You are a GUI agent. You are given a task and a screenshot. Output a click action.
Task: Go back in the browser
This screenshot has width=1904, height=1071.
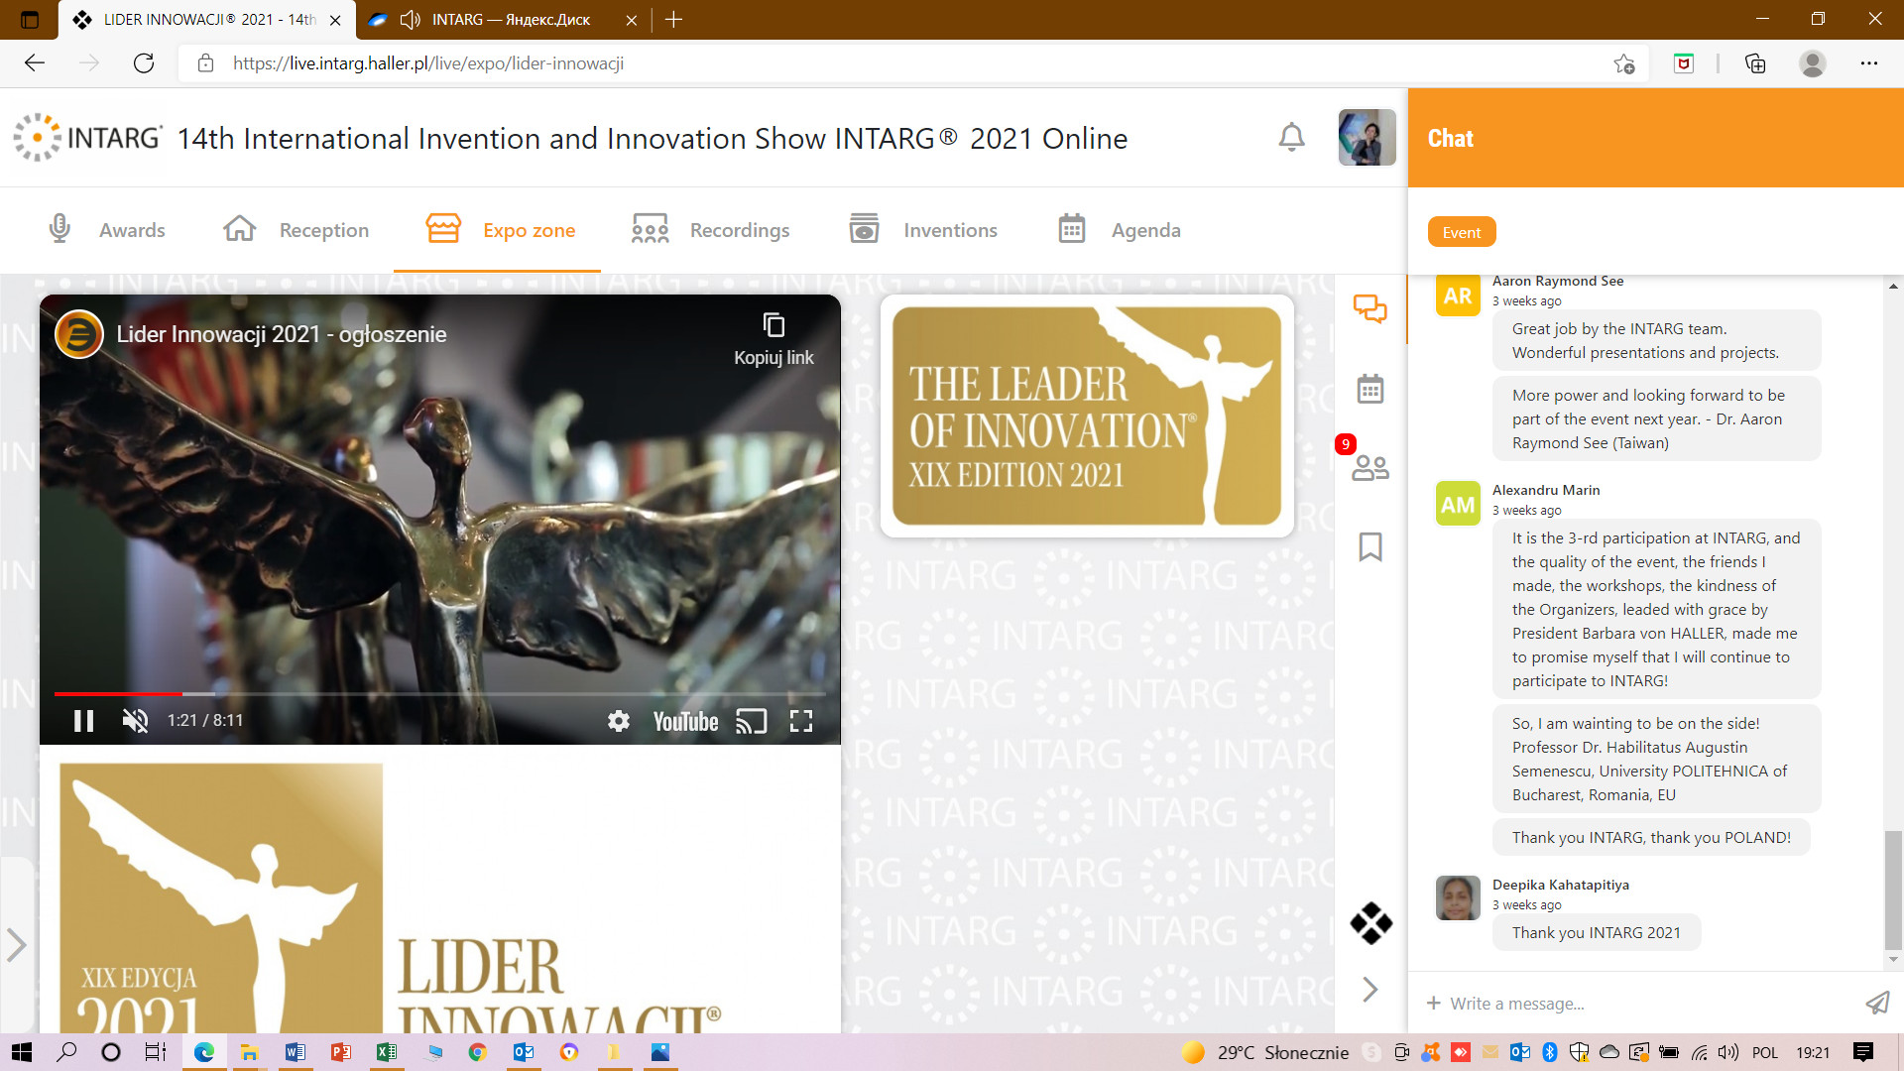pos(35,63)
